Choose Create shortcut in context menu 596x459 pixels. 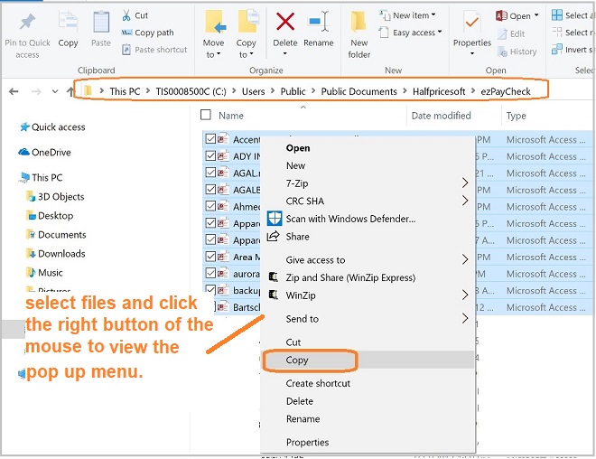click(x=318, y=384)
